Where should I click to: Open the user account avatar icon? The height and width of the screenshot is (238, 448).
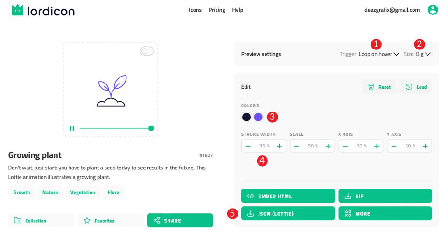(x=433, y=10)
